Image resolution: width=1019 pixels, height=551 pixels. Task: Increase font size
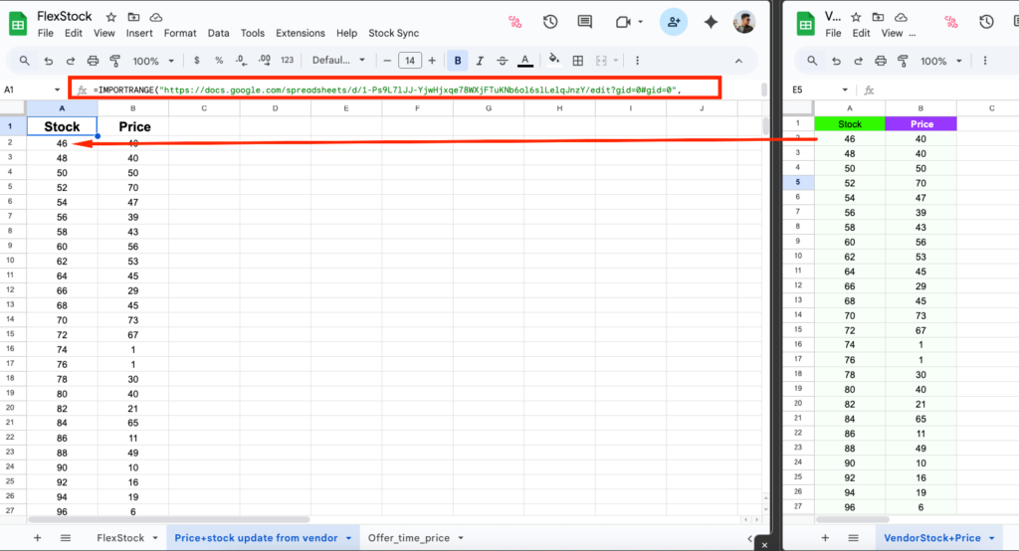click(x=432, y=61)
